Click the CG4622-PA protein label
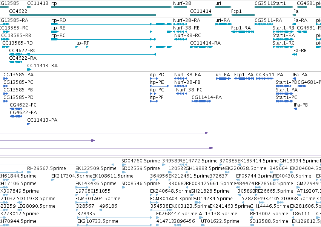This screenshot has width=321, height=227. (23, 113)
